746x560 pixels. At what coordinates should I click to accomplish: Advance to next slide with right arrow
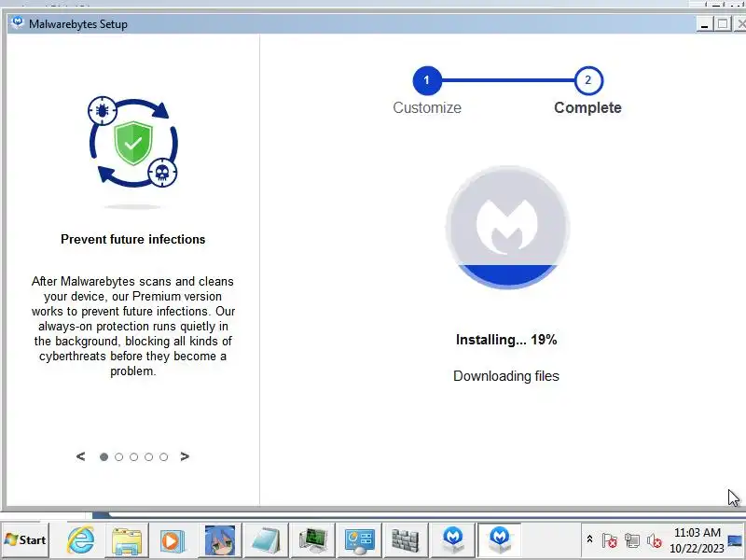click(185, 456)
